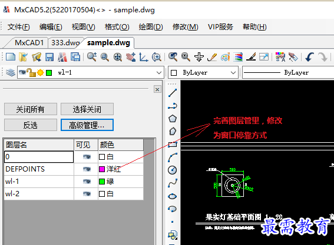Open the 格式(O) menu
Image resolution: width=334 pixels, height=245 pixels.
click(117, 27)
